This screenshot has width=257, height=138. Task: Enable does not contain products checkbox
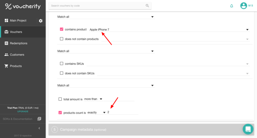pyautogui.click(x=62, y=39)
